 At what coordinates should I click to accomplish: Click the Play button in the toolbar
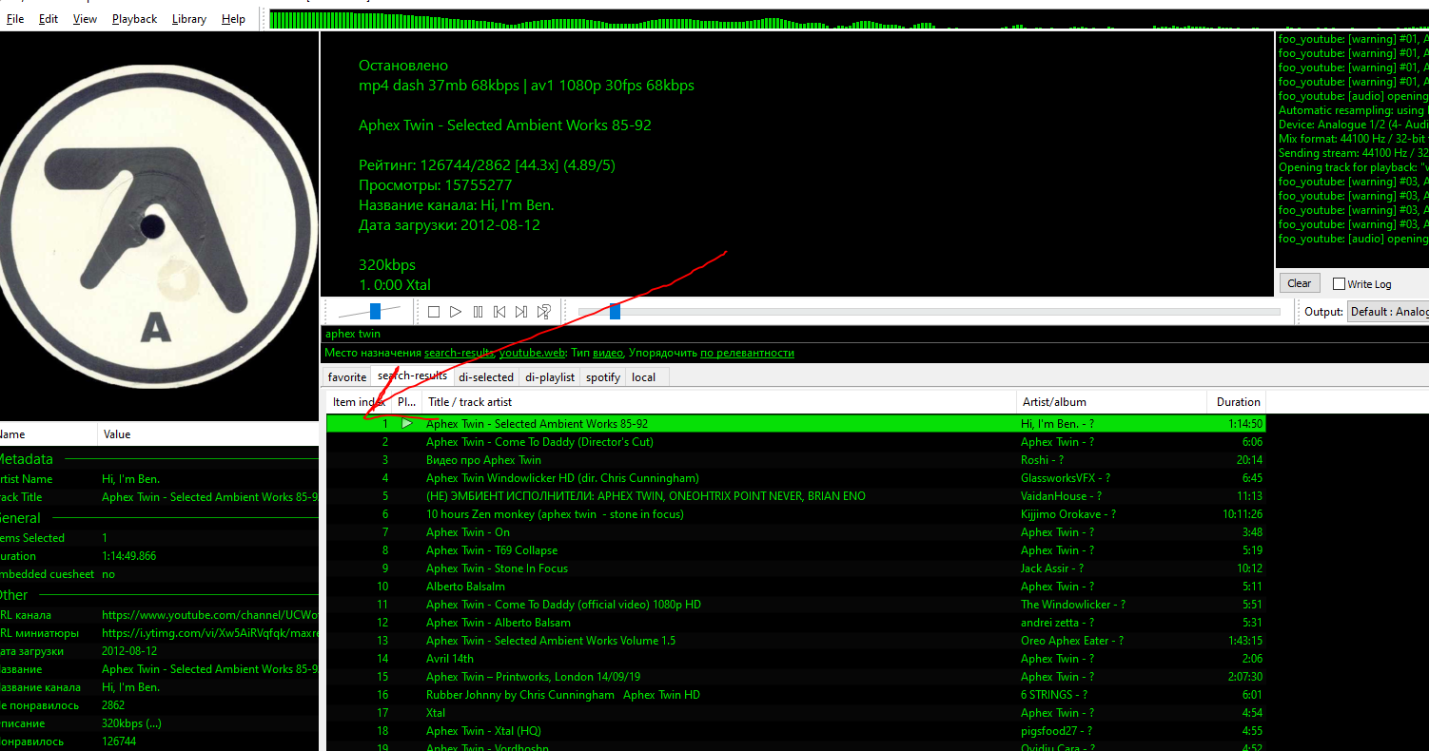coord(456,312)
